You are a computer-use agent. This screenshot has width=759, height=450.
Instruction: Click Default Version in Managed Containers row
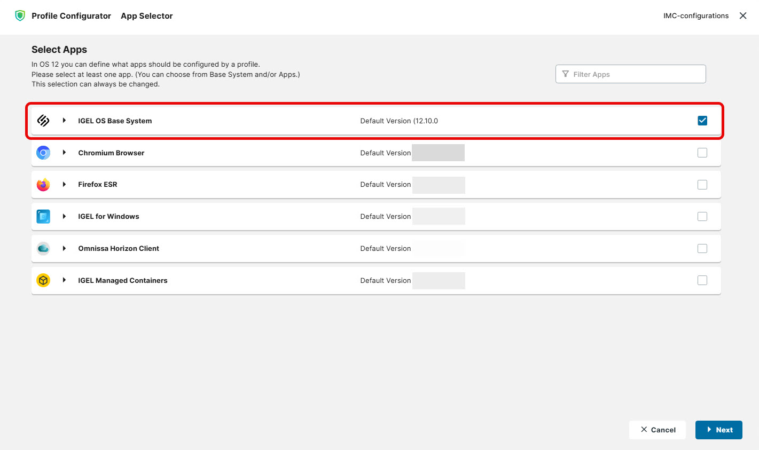click(386, 280)
